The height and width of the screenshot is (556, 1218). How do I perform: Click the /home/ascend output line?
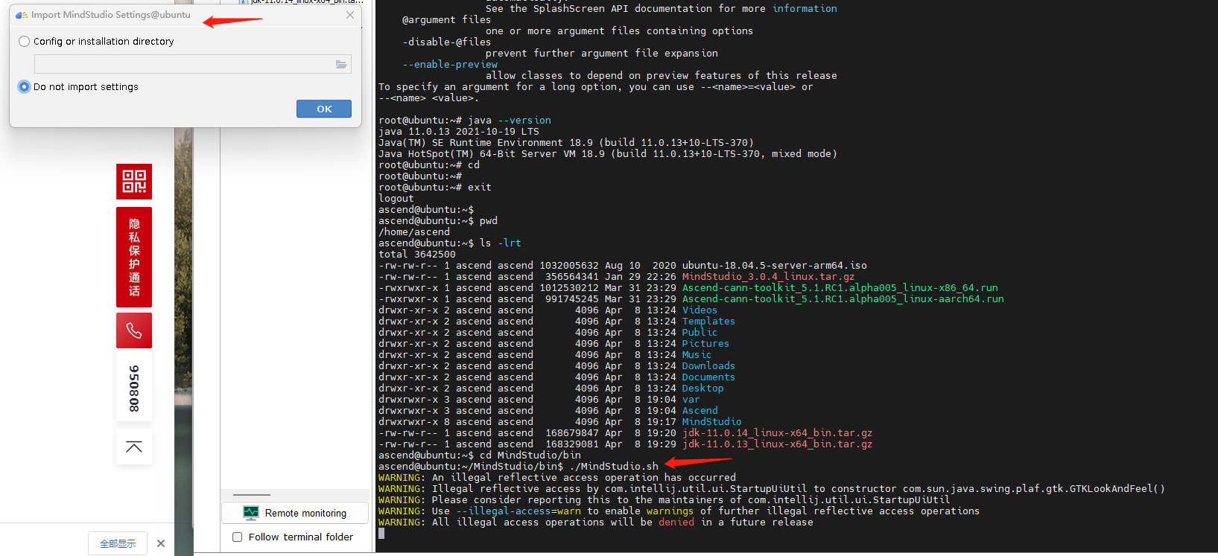coord(414,232)
